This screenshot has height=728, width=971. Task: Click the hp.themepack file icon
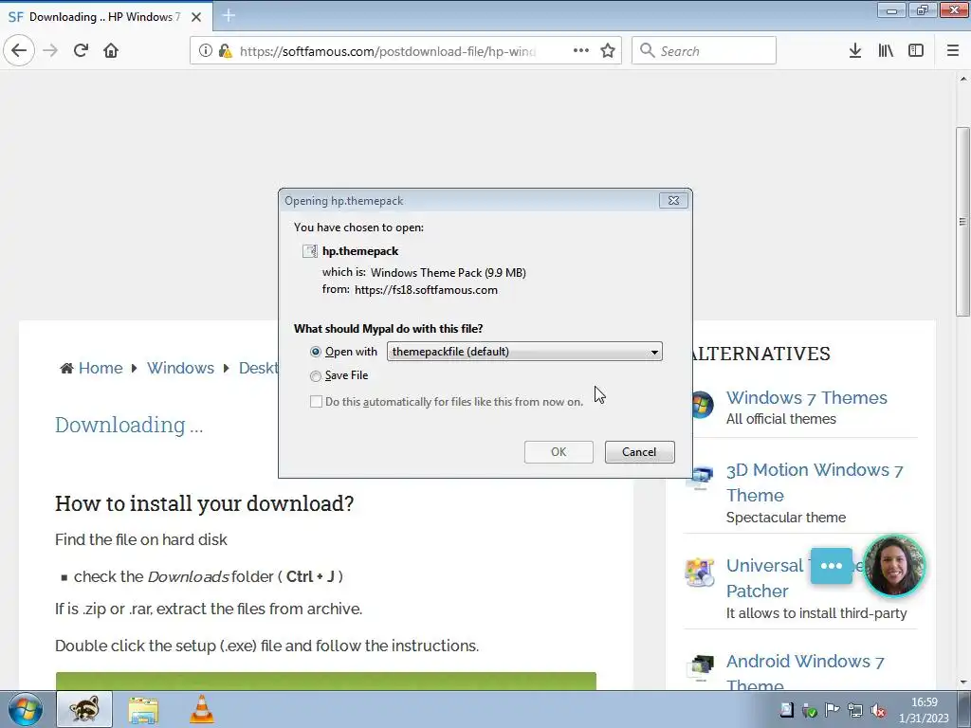pos(310,251)
